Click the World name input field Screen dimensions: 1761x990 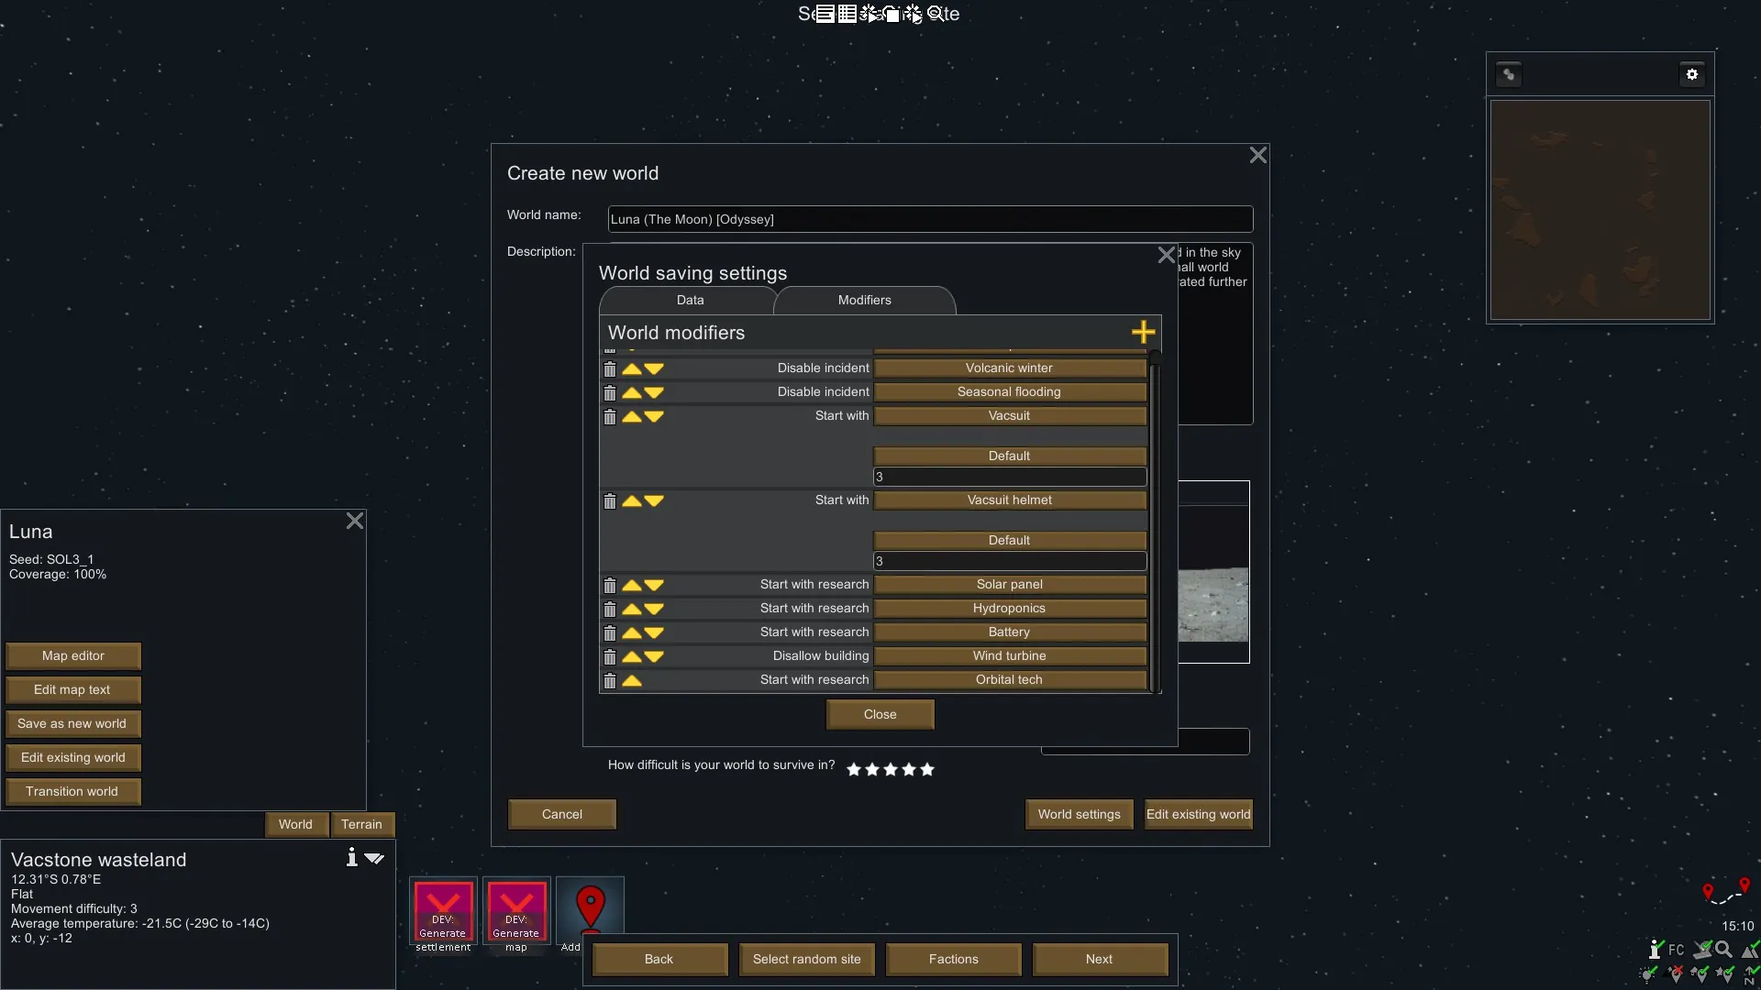click(929, 219)
